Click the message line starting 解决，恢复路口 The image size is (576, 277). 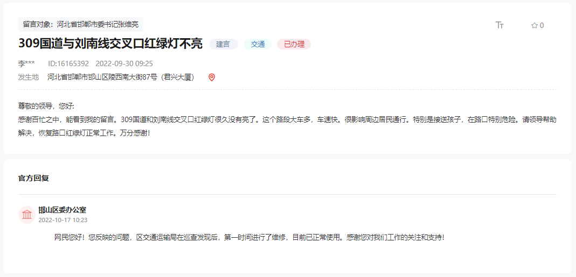tap(84, 133)
